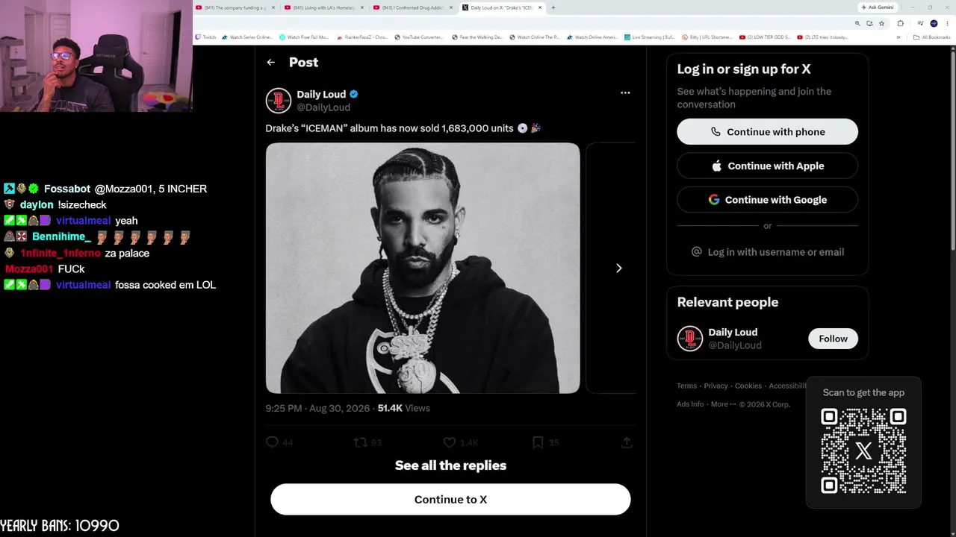Open the Drake portrait image
Image resolution: width=956 pixels, height=537 pixels.
pyautogui.click(x=423, y=268)
